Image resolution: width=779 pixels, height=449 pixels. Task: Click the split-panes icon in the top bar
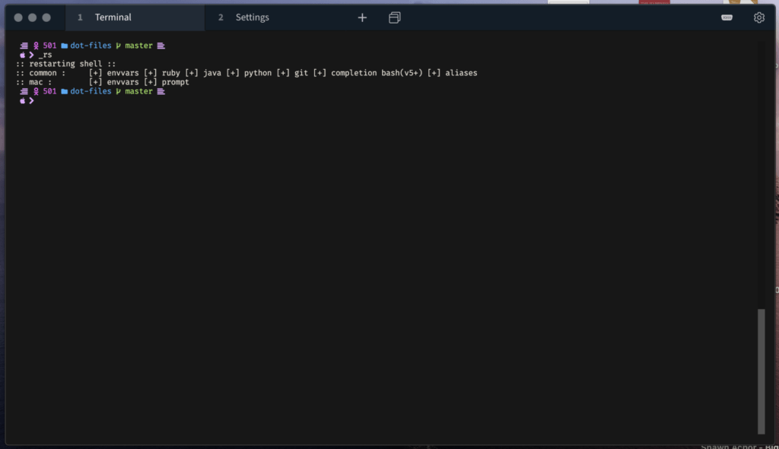point(394,17)
